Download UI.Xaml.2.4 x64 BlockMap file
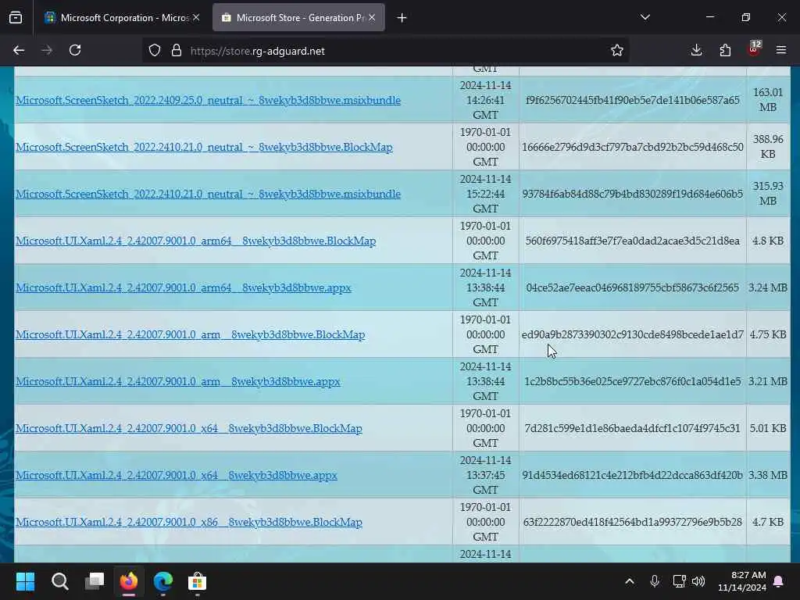800x600 pixels. pyautogui.click(x=189, y=429)
